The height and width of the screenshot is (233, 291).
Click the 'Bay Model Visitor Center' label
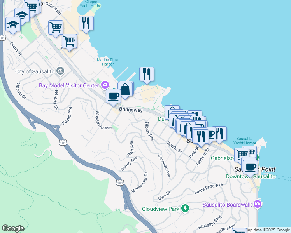(69, 85)
